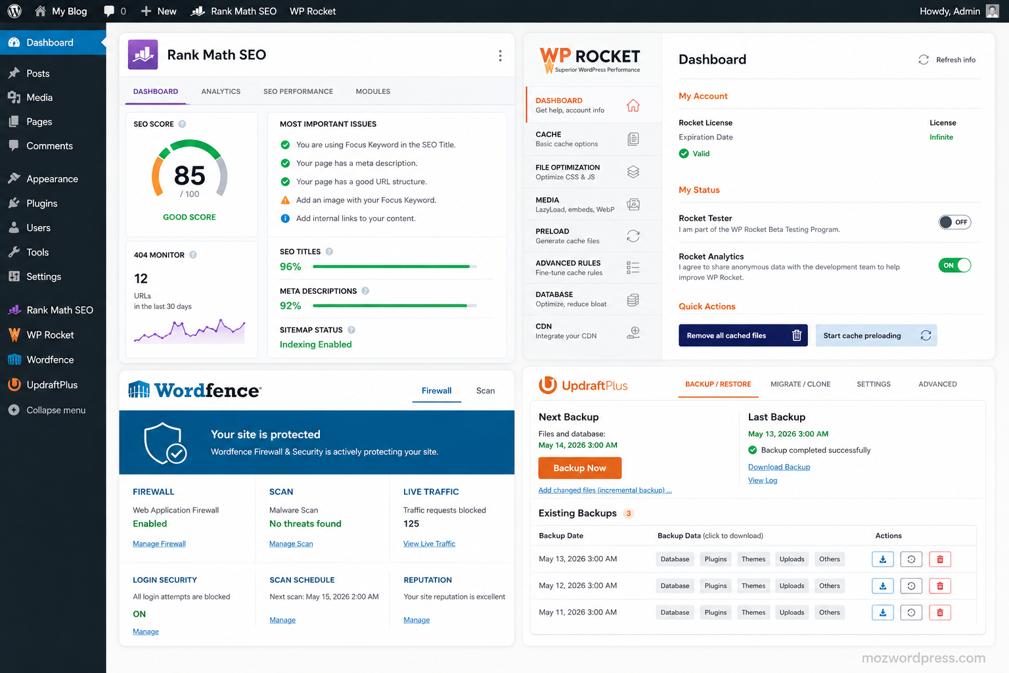
Task: Click the WP Rocket Cache page icon
Action: (x=633, y=139)
